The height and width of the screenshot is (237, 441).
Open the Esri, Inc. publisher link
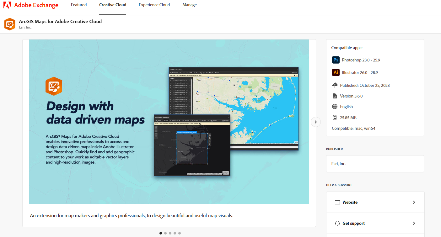(x=339, y=164)
